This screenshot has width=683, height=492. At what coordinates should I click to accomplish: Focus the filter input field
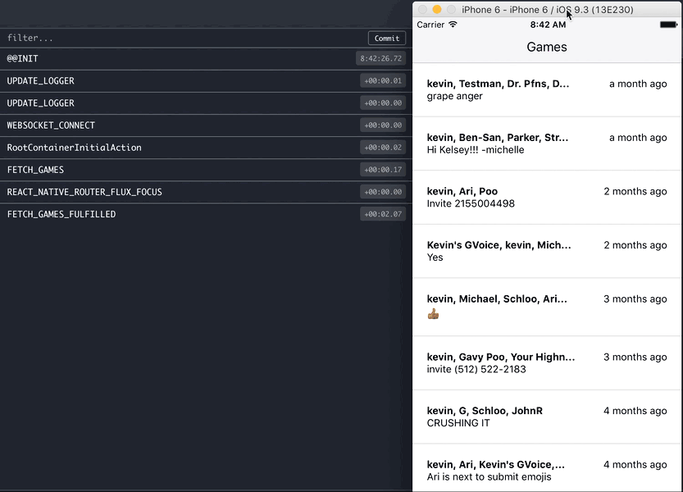click(x=183, y=38)
